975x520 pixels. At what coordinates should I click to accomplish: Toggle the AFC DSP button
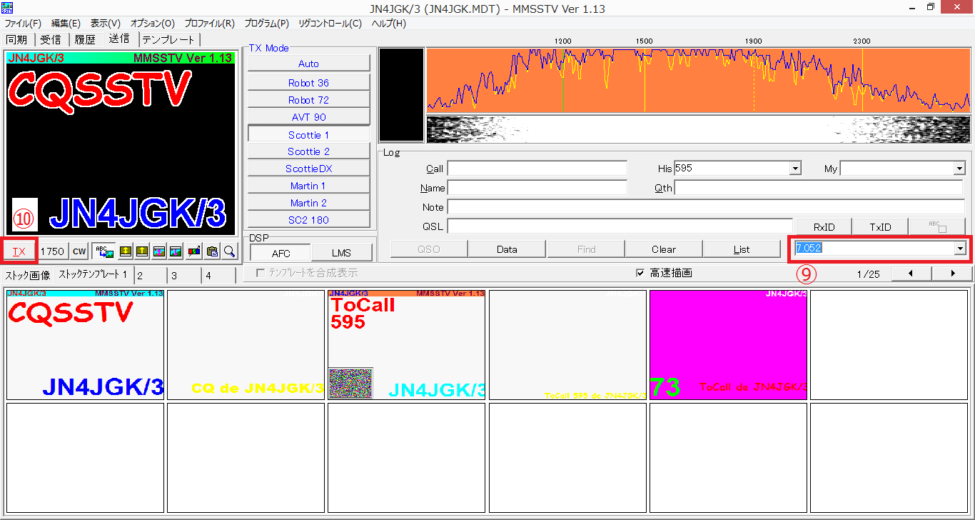[x=281, y=253]
